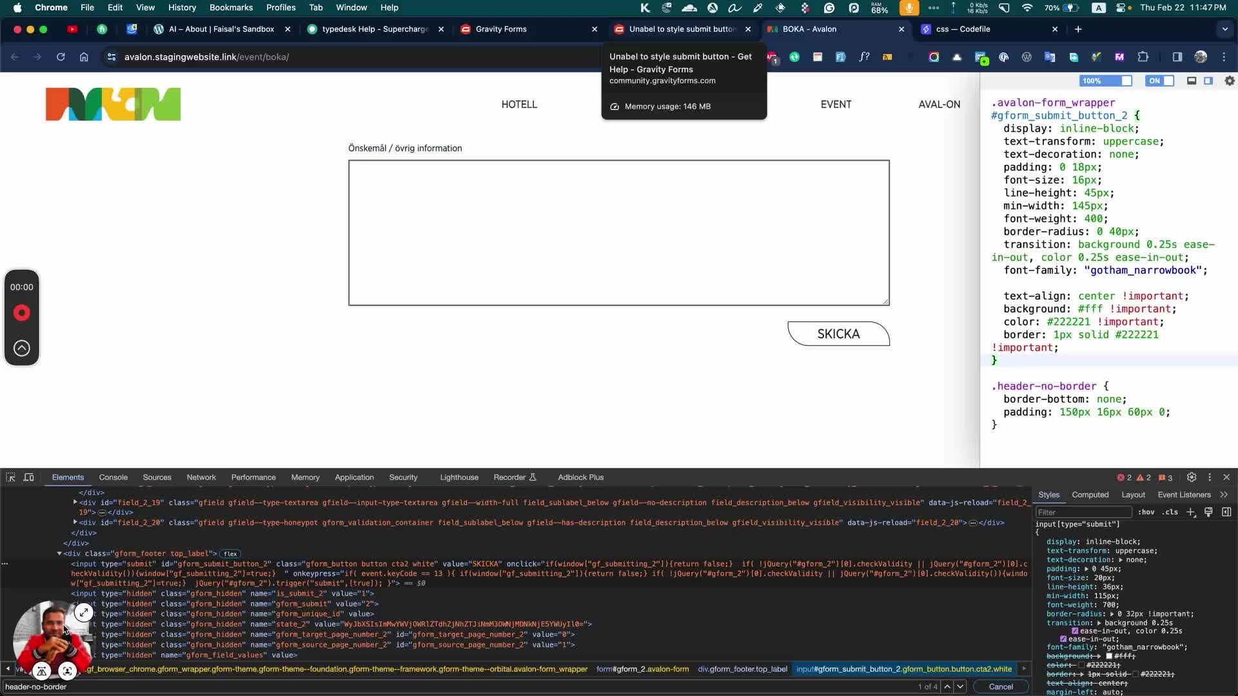The image size is (1238, 696).
Task: Open the CSS editor panel settings gear
Action: [x=1230, y=81]
